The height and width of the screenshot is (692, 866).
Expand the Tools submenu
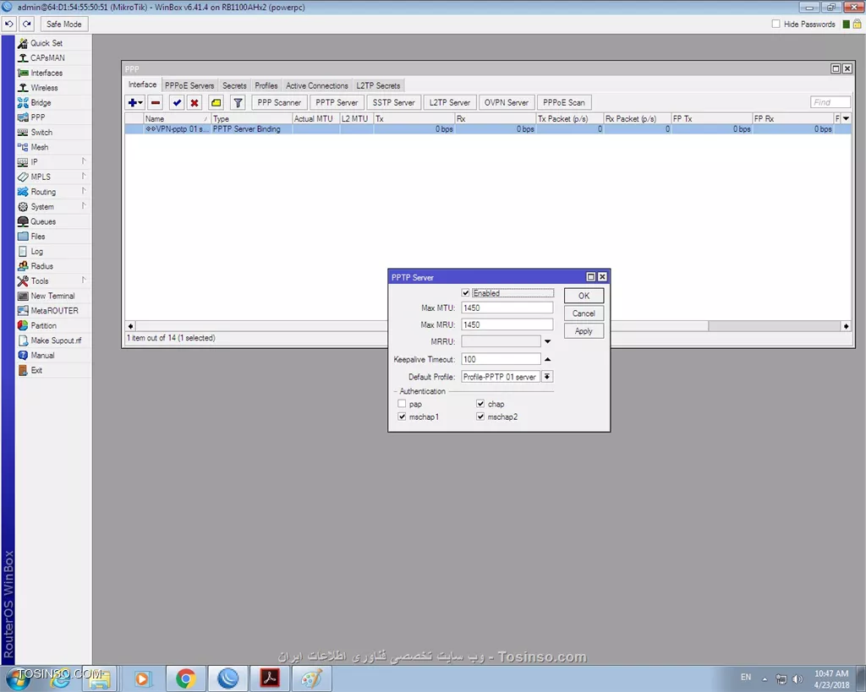coord(84,281)
